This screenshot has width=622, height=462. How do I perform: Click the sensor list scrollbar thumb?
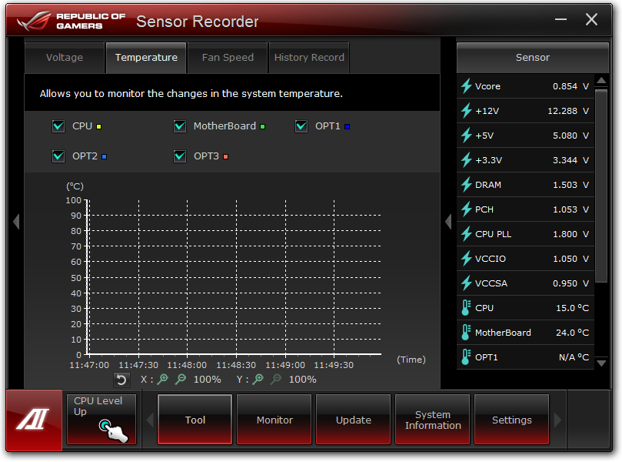(x=601, y=186)
